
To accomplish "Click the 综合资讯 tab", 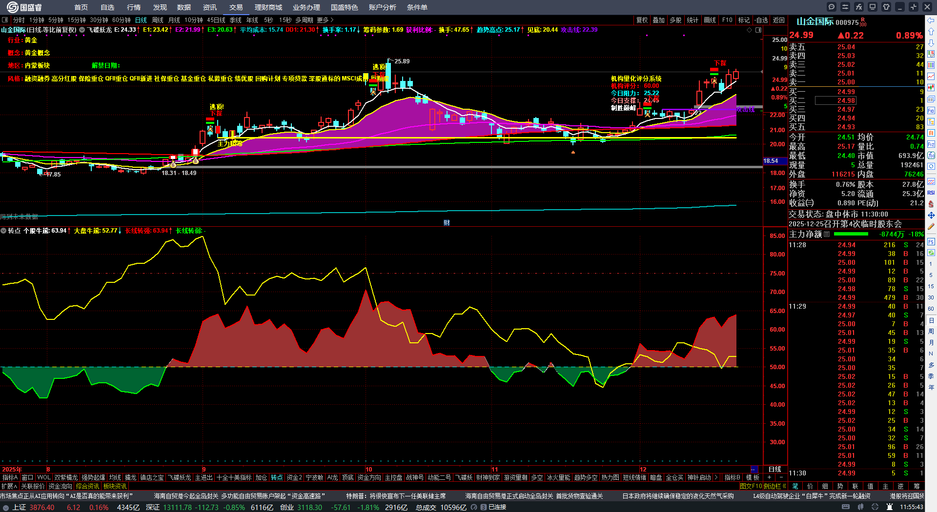I will tap(87, 486).
